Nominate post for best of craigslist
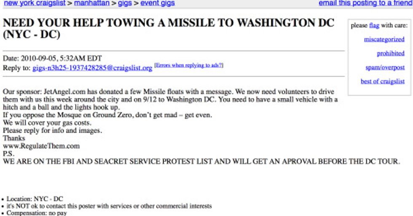The width and height of the screenshot is (413, 216). click(x=383, y=82)
